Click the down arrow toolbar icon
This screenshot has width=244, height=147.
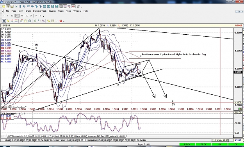coord(24,6)
